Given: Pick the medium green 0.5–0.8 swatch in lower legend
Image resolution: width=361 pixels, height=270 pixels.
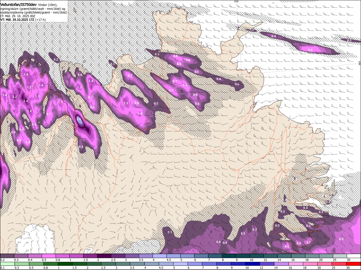Looking at the screenshot, I should (x=36, y=264).
